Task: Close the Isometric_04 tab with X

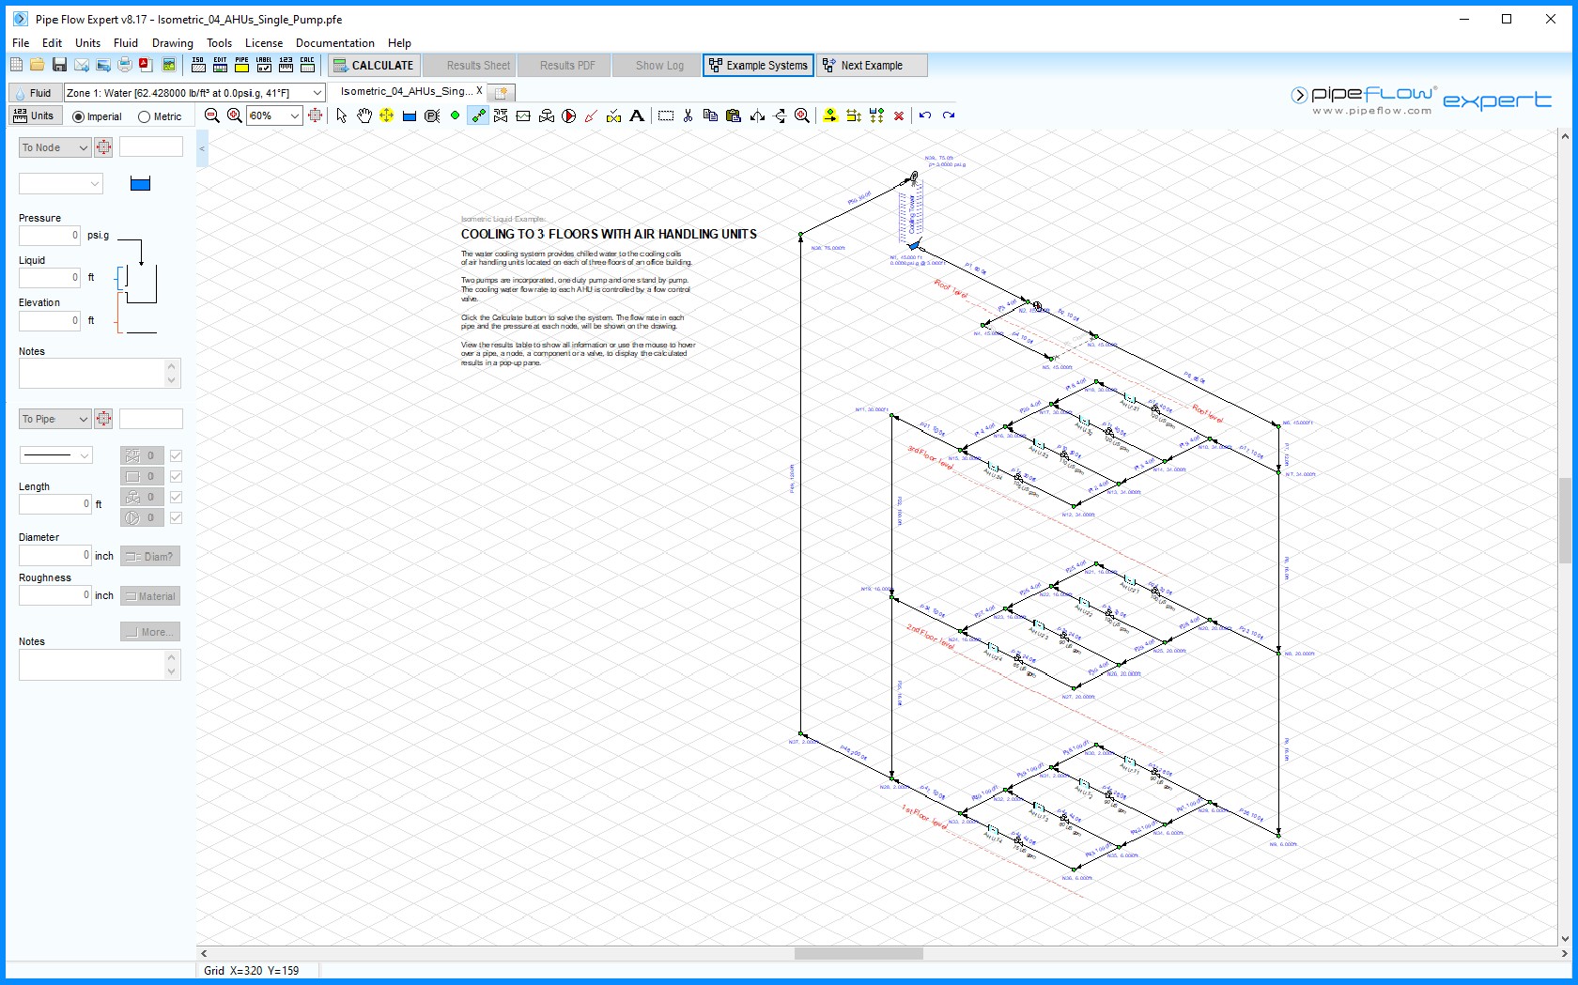Action: pos(479,91)
